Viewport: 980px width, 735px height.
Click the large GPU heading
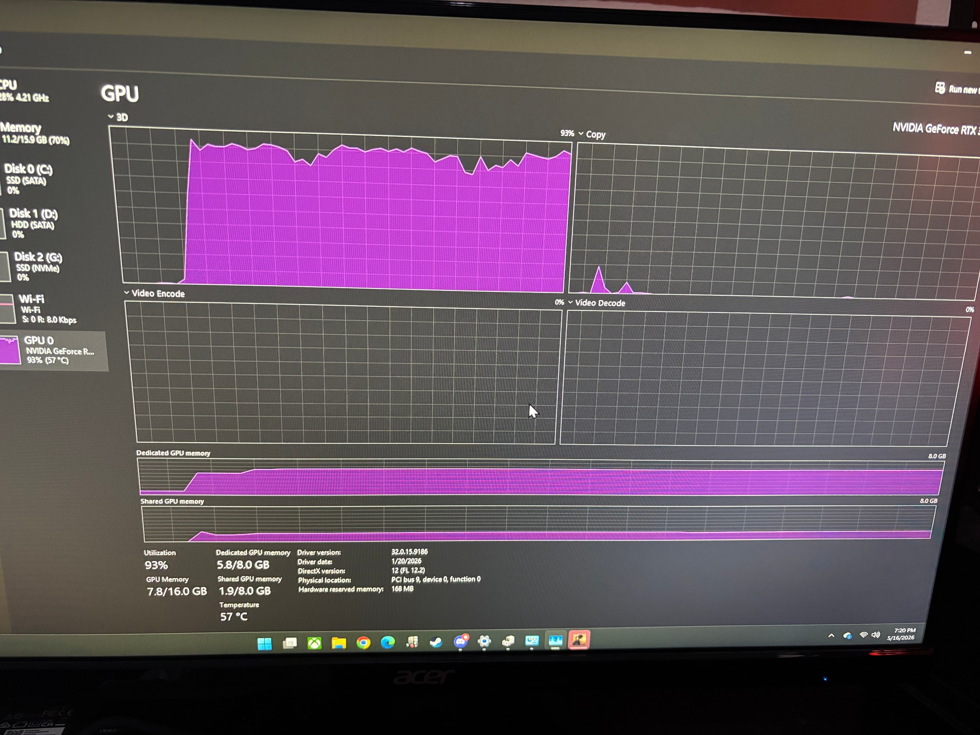coord(120,93)
